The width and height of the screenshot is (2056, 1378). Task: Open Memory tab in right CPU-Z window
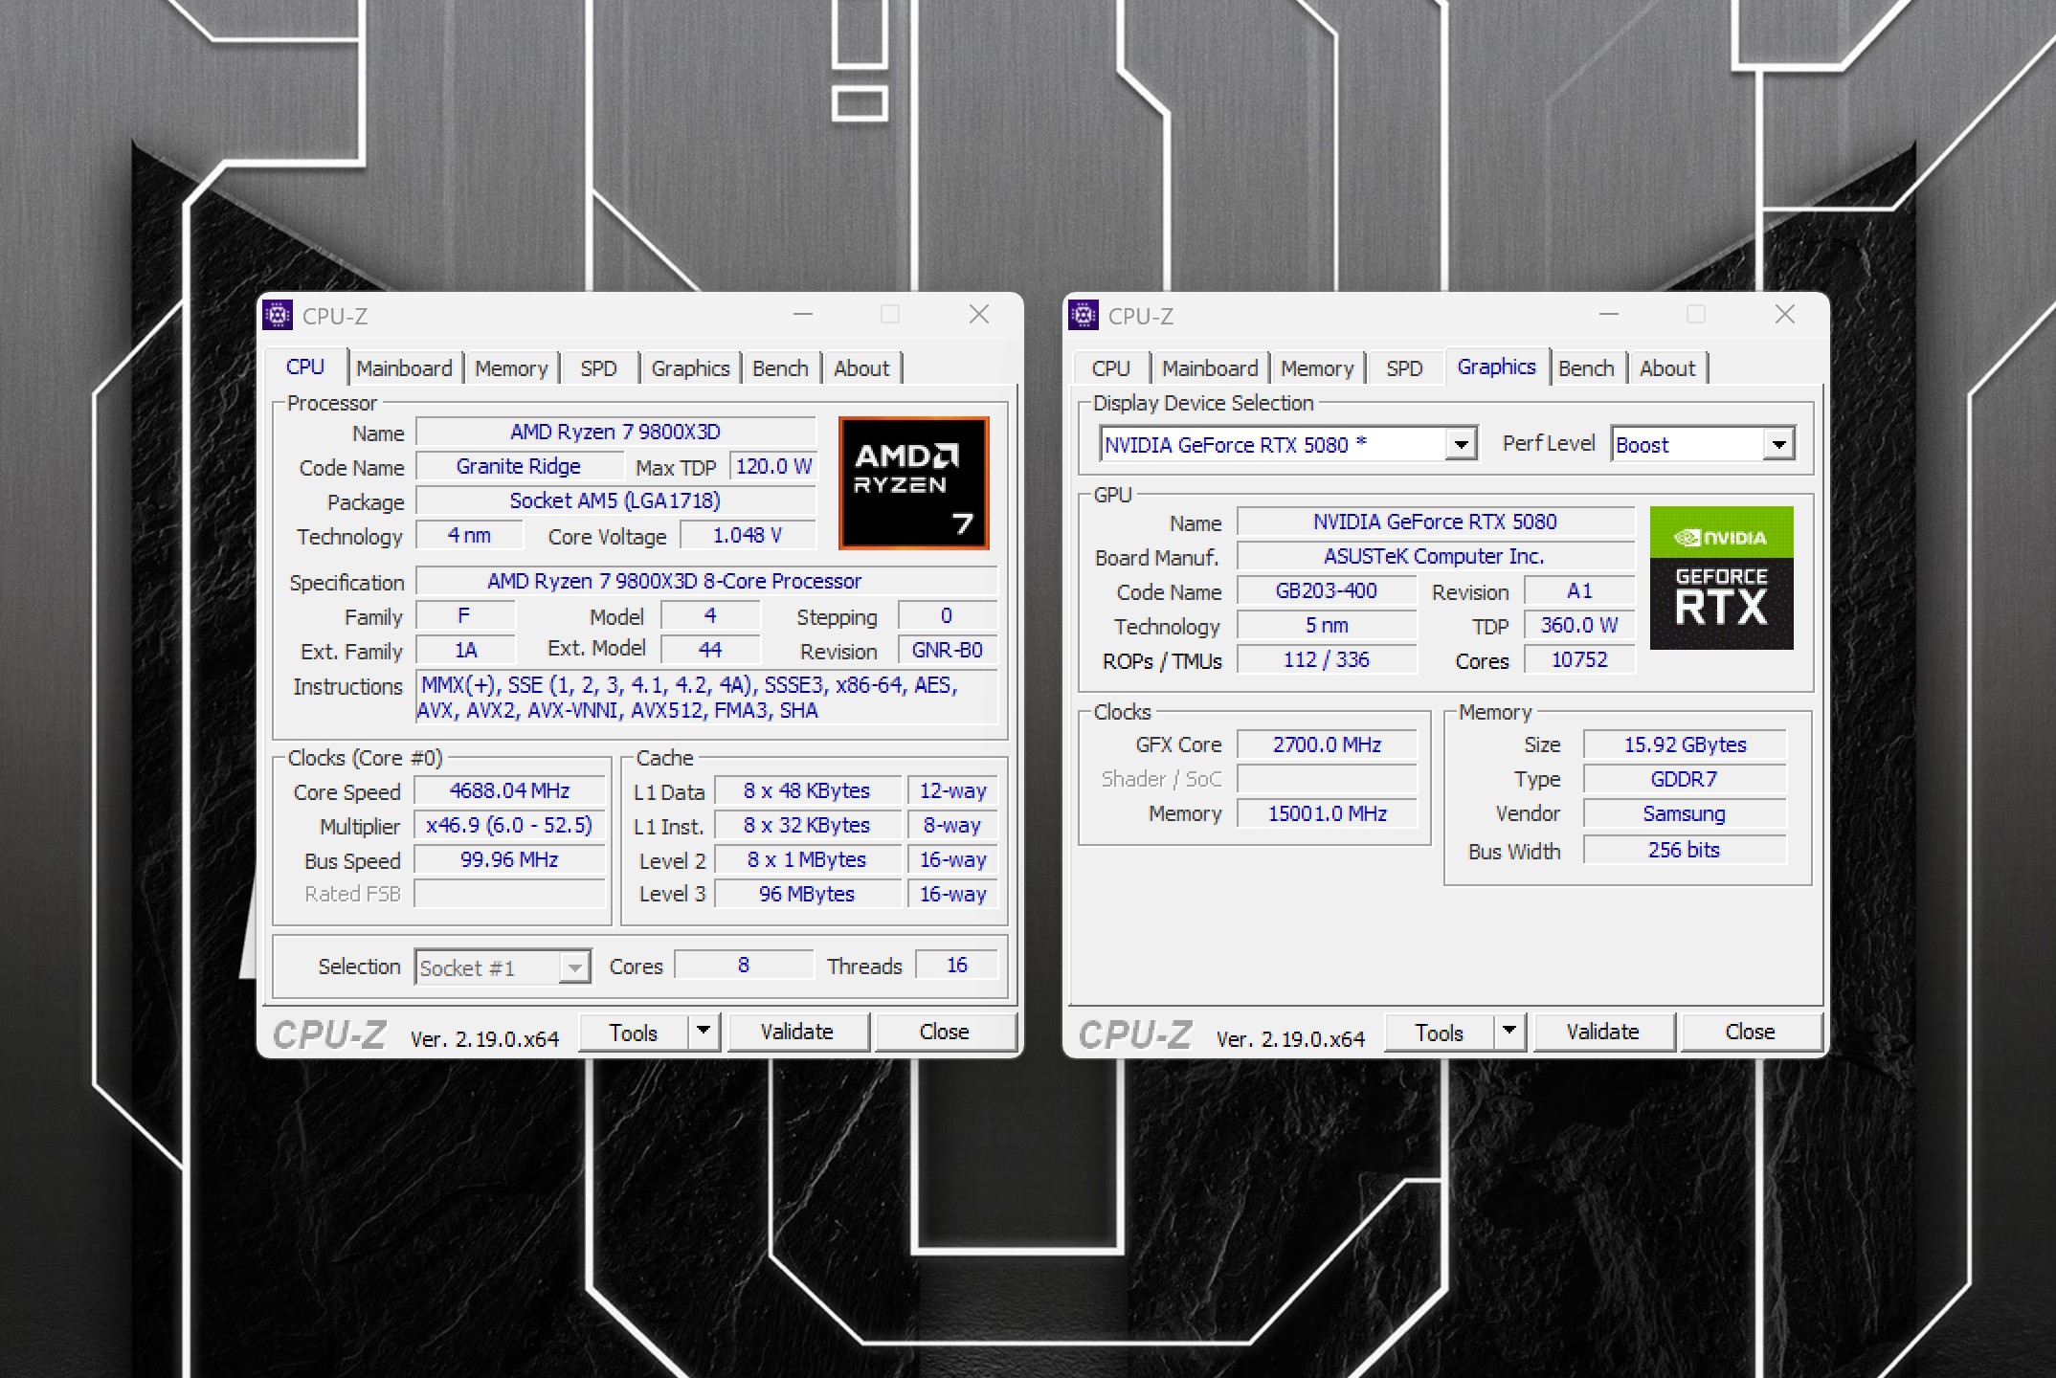(x=1317, y=368)
